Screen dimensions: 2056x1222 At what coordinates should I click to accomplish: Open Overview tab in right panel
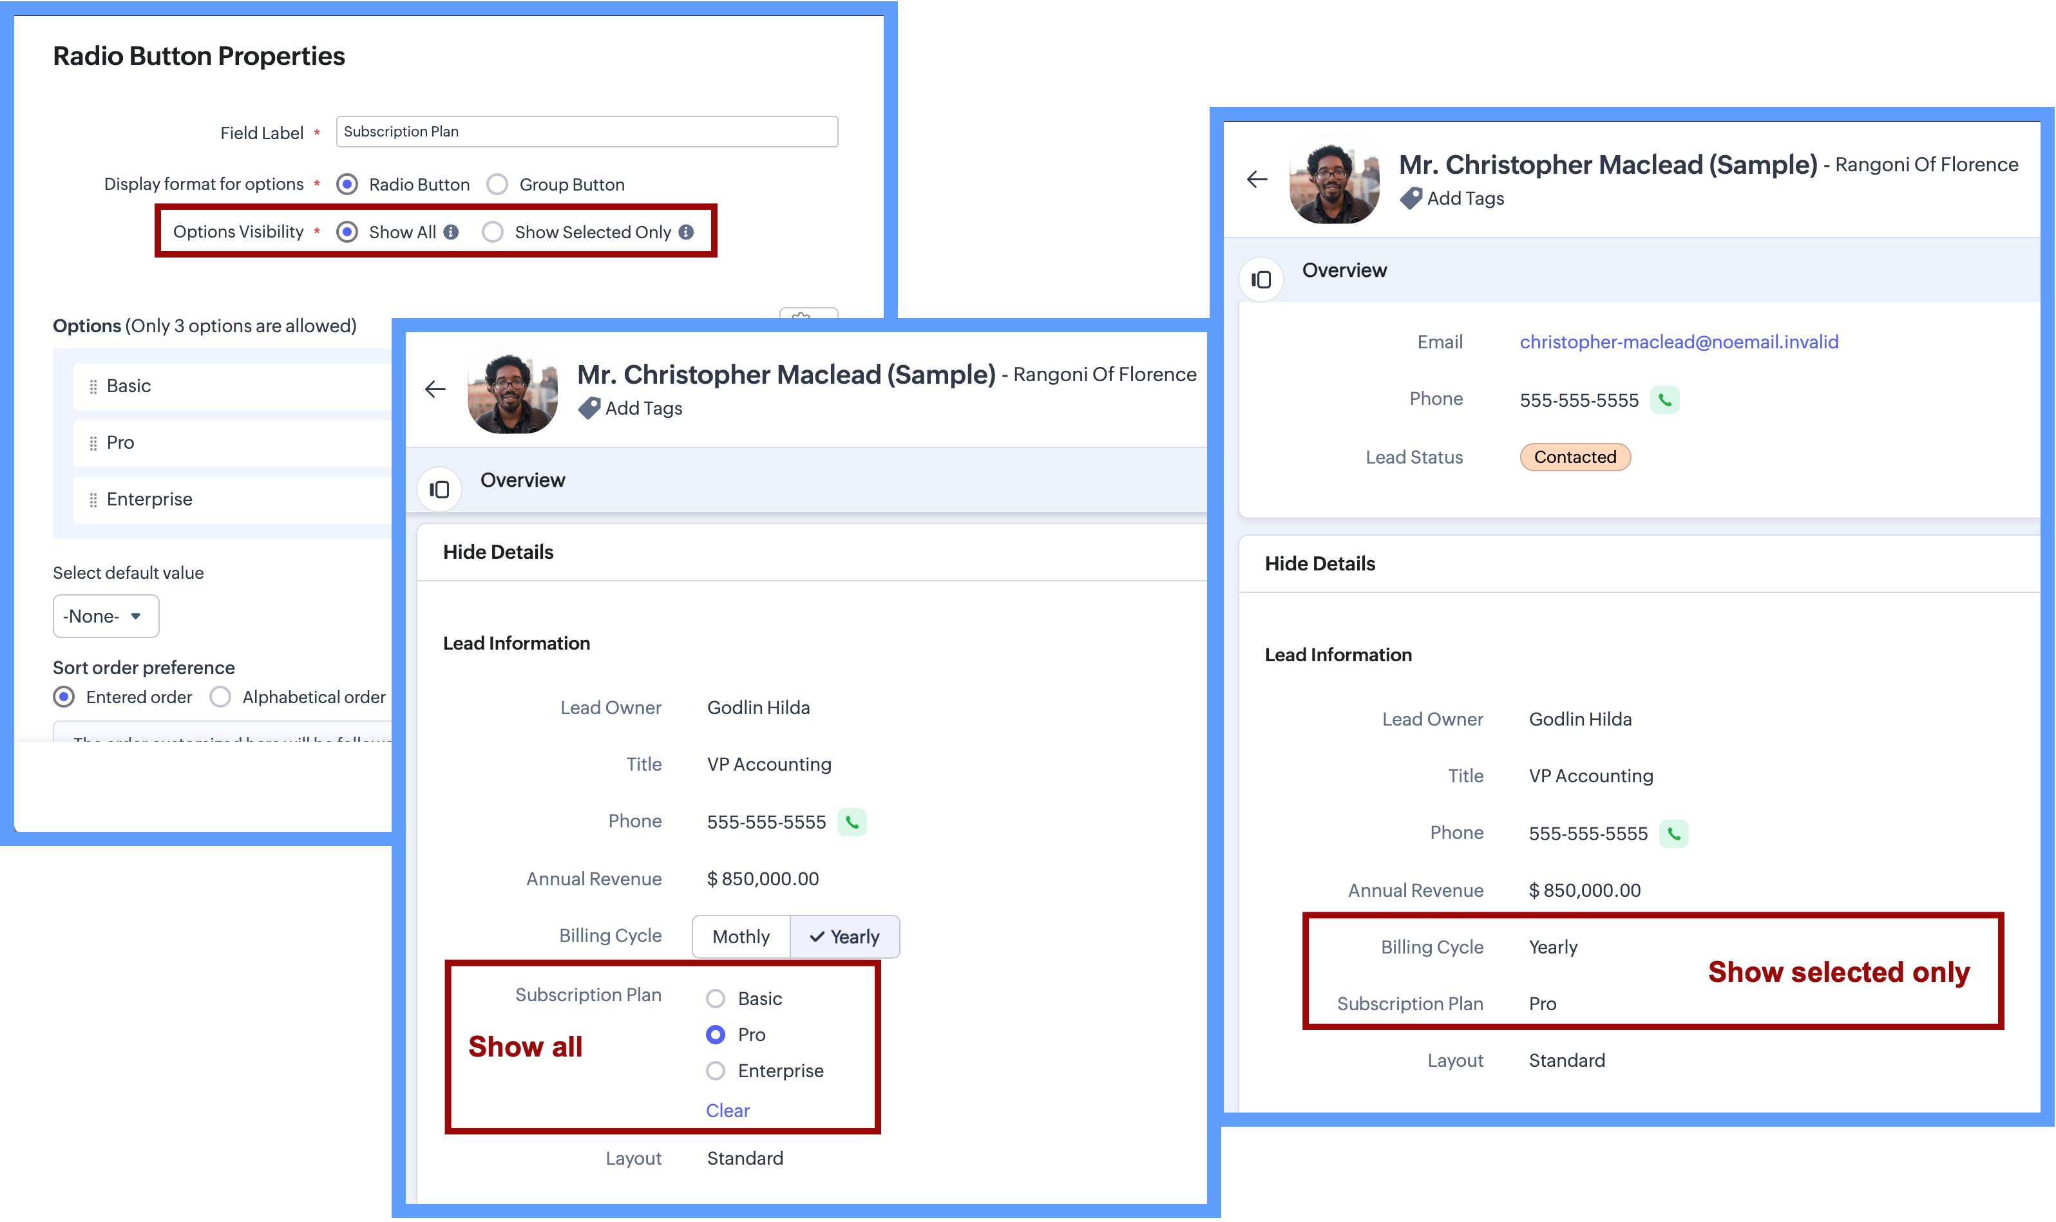pos(1344,270)
